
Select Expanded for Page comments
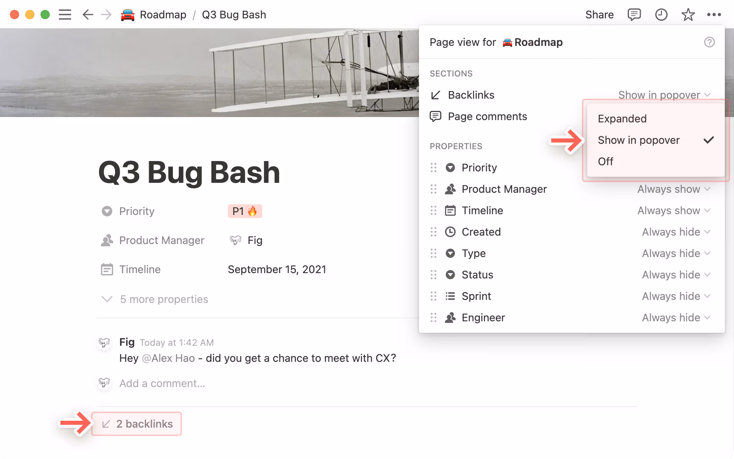click(622, 119)
